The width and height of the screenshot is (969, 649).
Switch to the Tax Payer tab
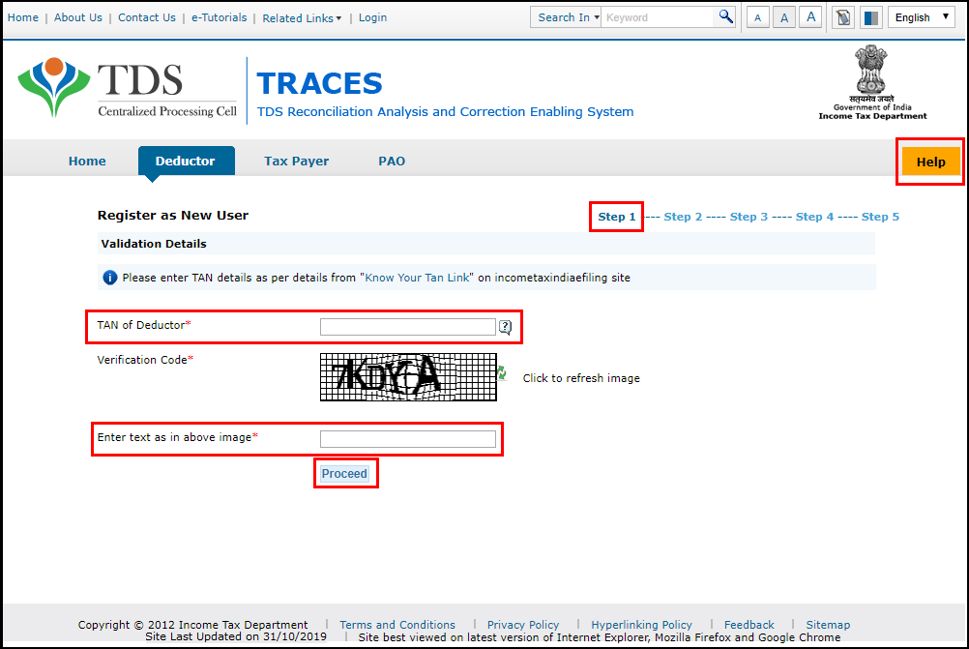click(296, 161)
